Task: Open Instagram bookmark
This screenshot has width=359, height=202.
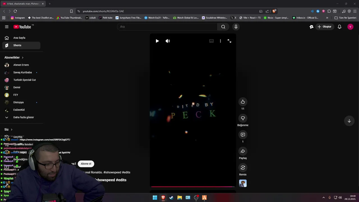Action: coord(18,18)
